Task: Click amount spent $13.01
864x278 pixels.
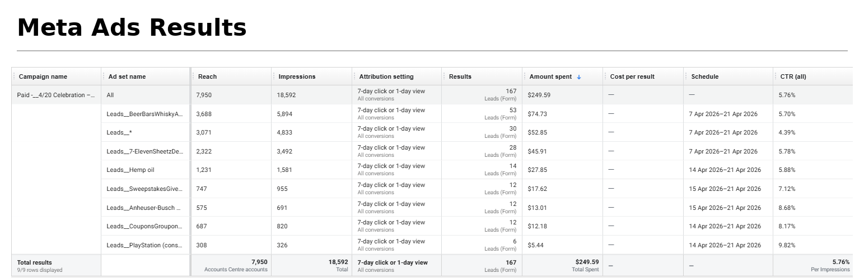Action: click(538, 208)
